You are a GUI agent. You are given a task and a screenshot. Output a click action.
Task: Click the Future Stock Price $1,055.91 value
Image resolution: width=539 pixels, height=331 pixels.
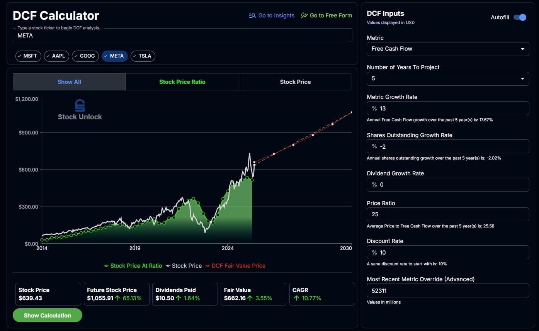[x=100, y=298]
